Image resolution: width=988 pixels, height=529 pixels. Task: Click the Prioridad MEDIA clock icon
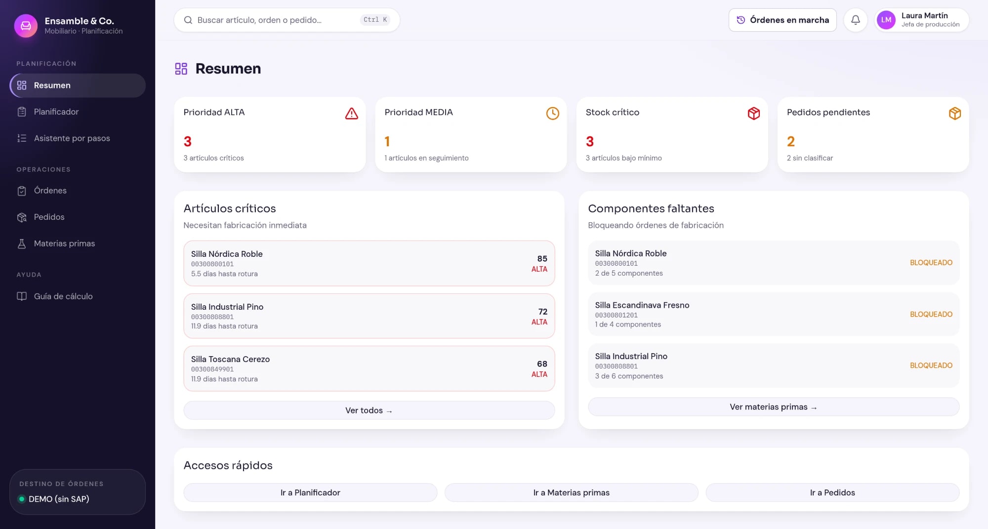coord(553,114)
